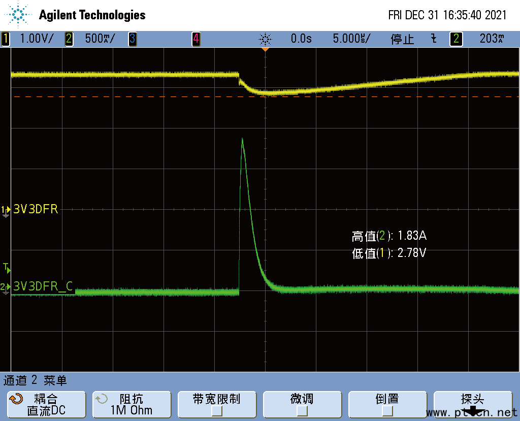Select channel 4 indicator in status bar
Viewport: 520px width, 421px height.
pos(196,39)
